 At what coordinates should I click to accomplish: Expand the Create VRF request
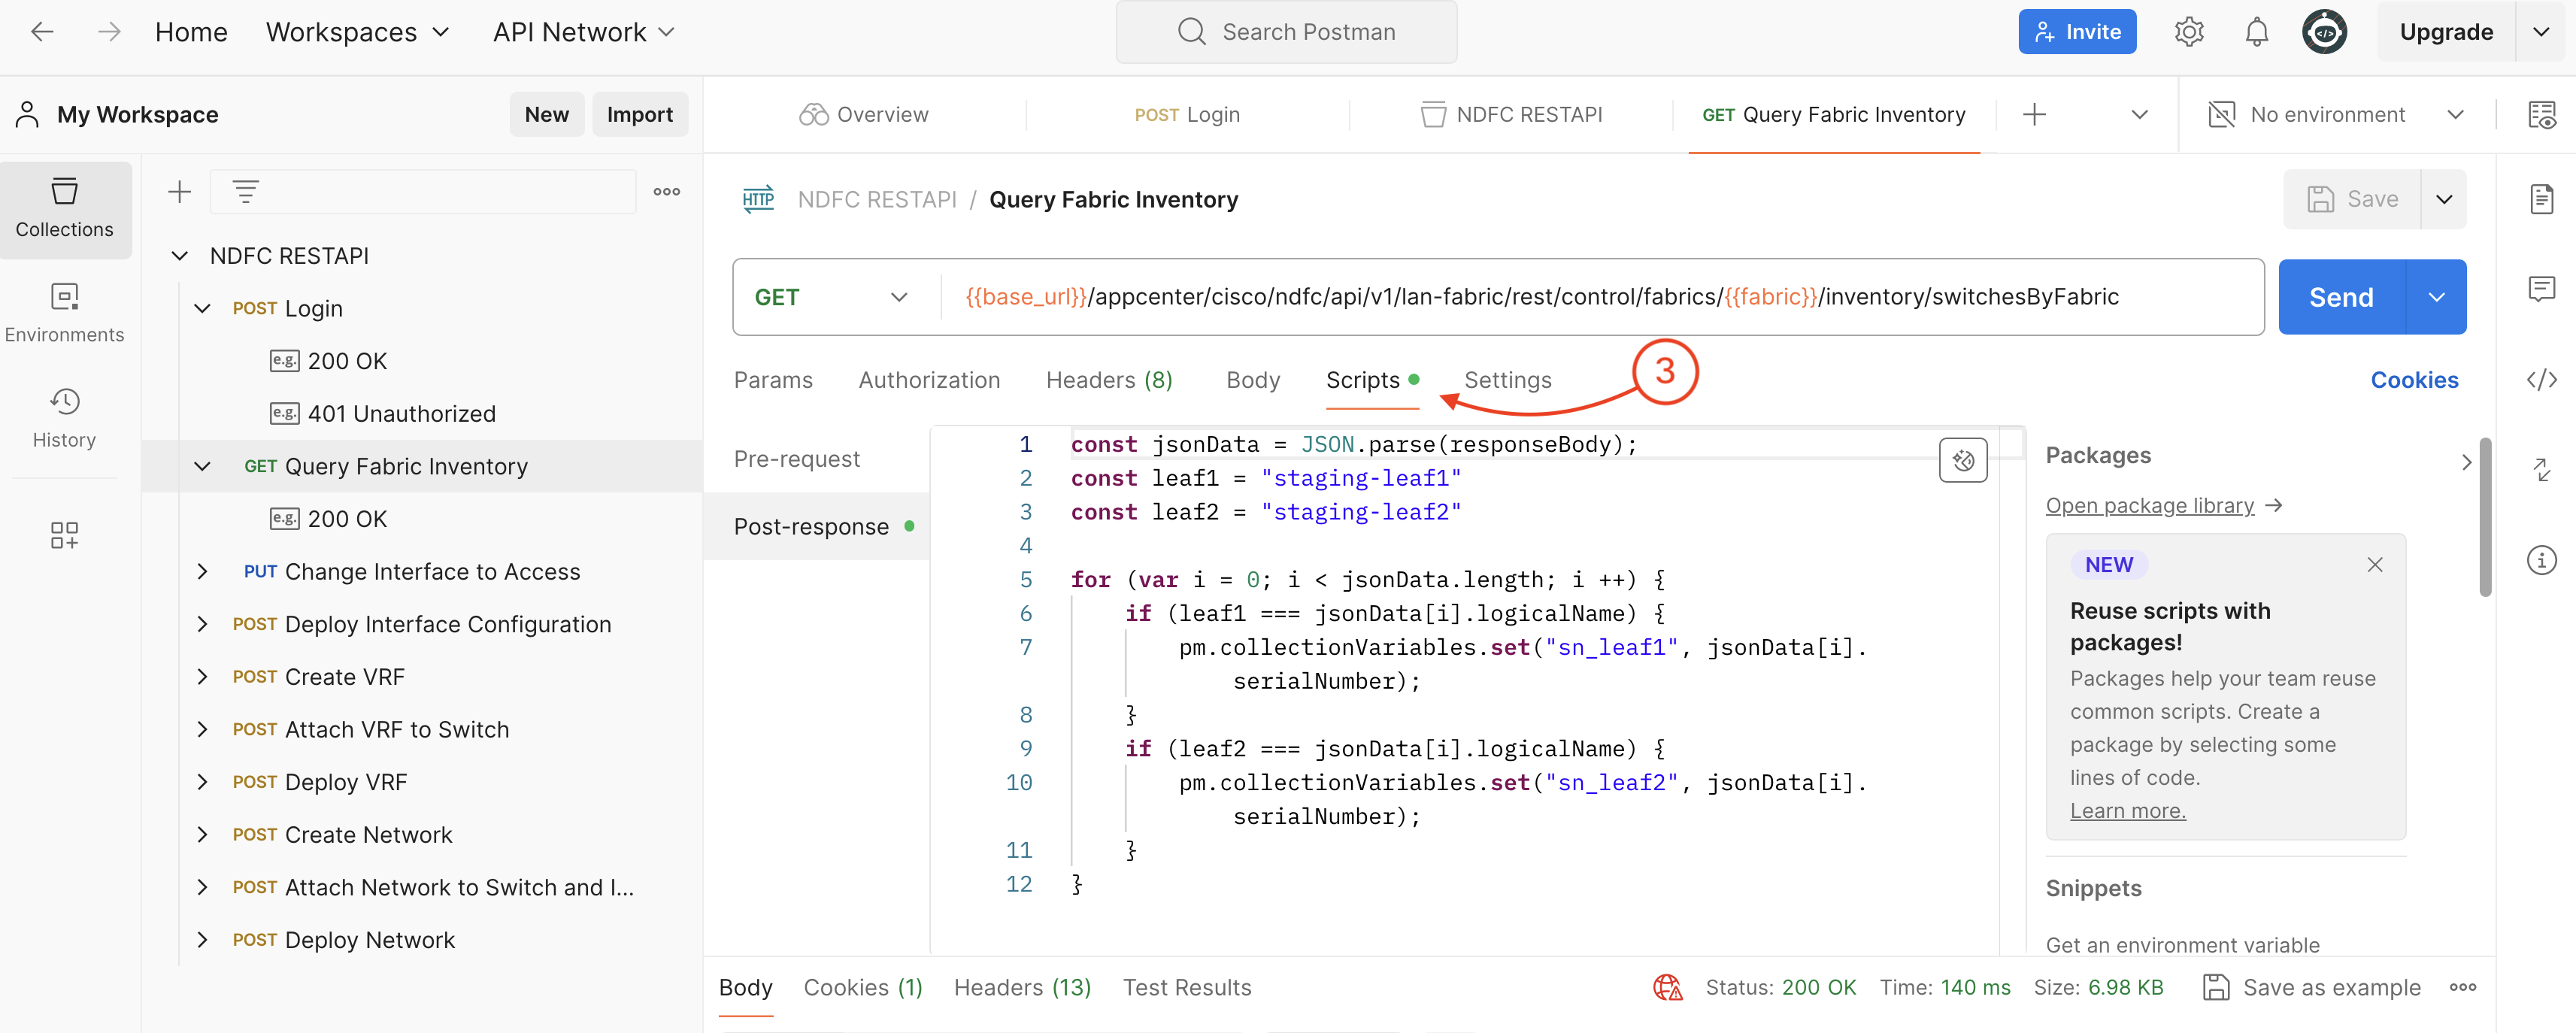[202, 677]
